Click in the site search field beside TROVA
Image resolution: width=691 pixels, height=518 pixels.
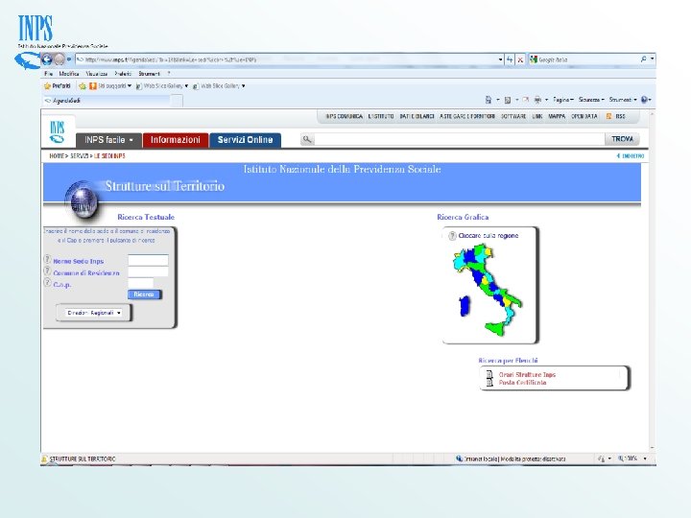click(x=459, y=139)
